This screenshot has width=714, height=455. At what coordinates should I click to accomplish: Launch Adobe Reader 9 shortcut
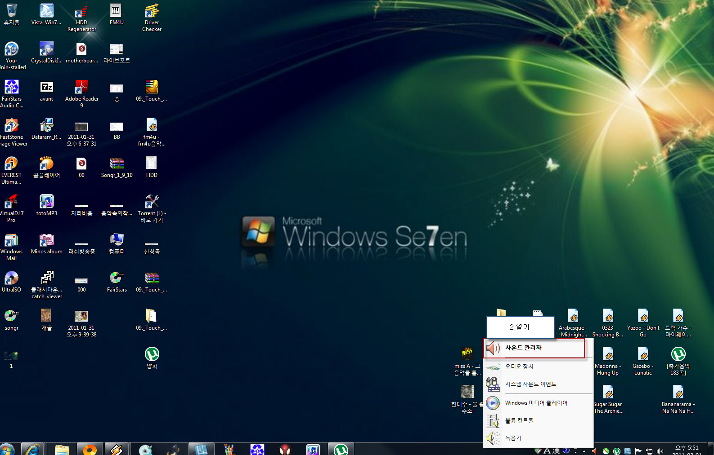click(x=81, y=94)
